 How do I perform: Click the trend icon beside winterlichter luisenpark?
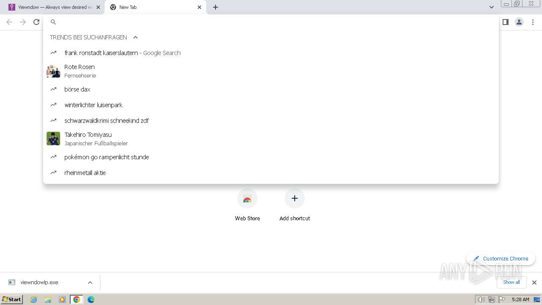tap(53, 105)
